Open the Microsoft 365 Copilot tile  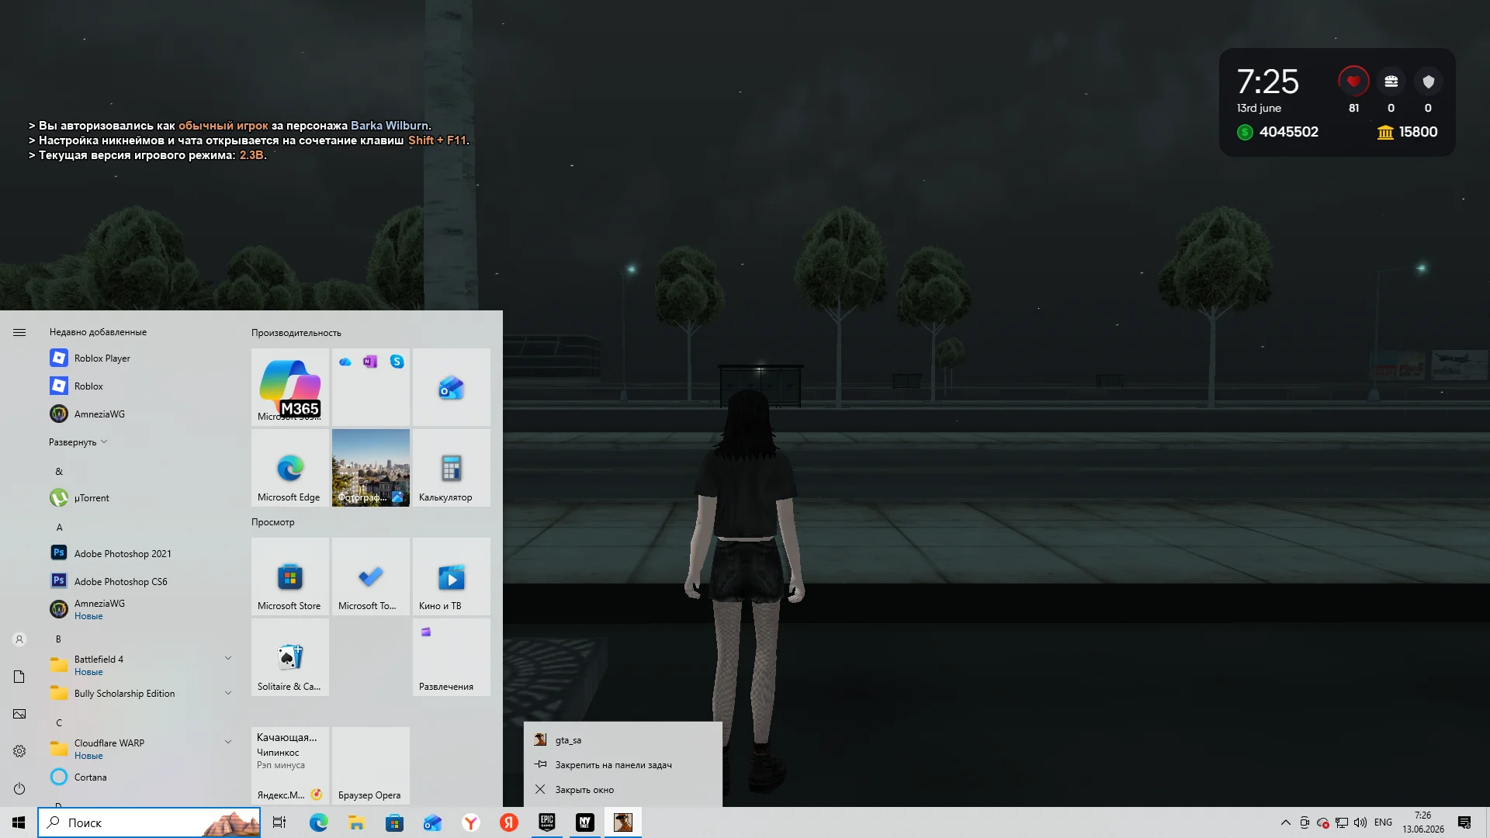(290, 386)
